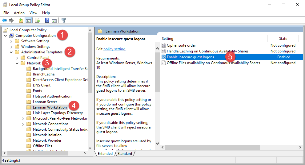Viewport: 305px width, 165px height.
Task: Click the tree pane vertical scrollbar up arrow
Action: [90, 30]
